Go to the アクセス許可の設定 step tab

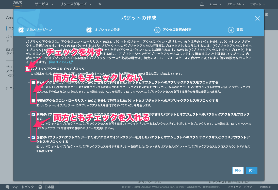click(177, 30)
